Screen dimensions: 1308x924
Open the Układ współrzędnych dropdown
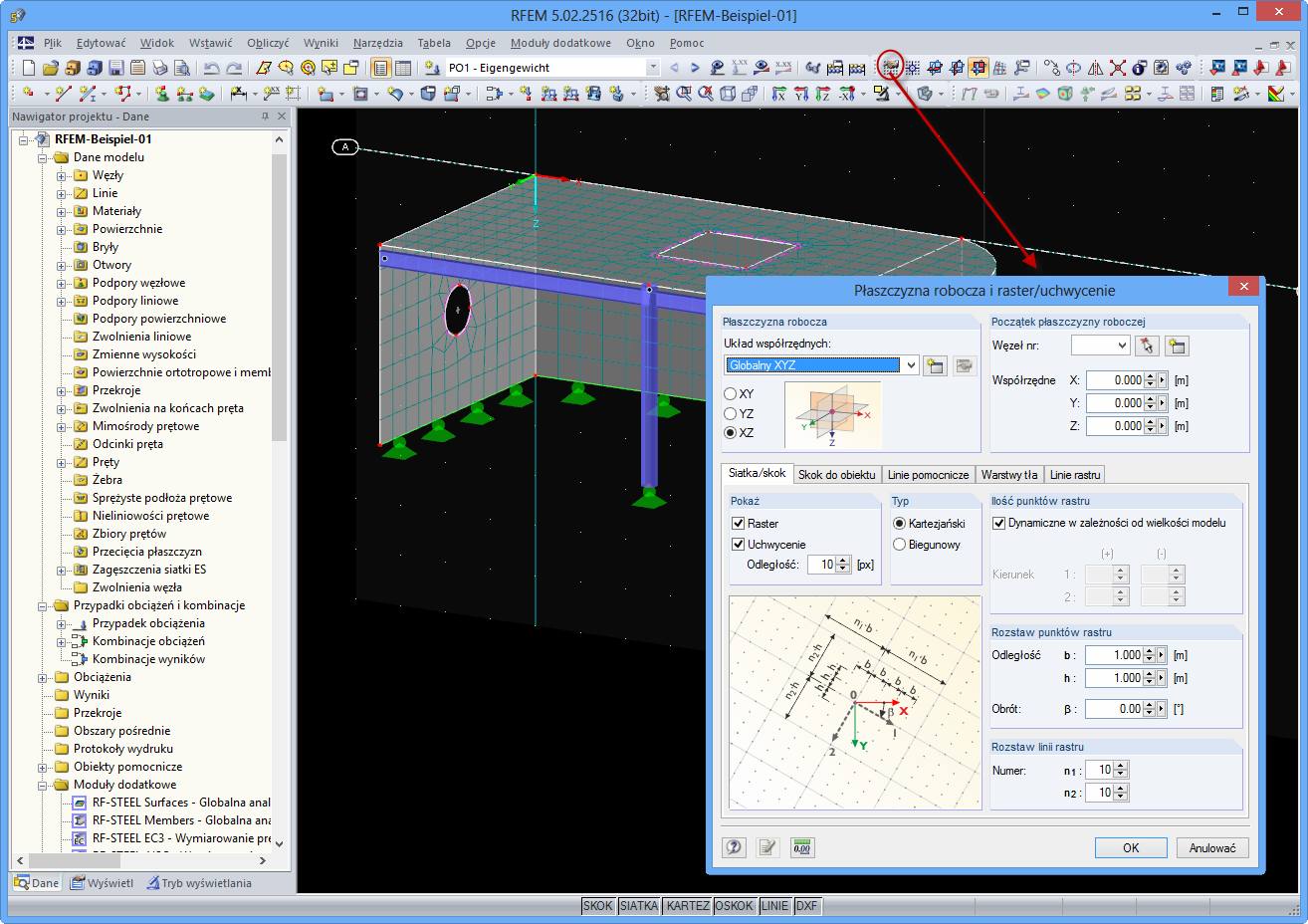(910, 365)
